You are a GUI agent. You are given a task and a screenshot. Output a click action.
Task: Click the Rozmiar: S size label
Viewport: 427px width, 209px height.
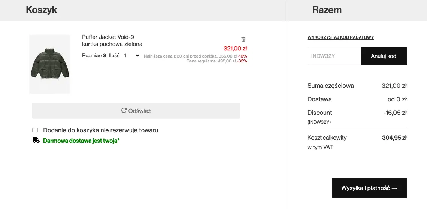94,56
